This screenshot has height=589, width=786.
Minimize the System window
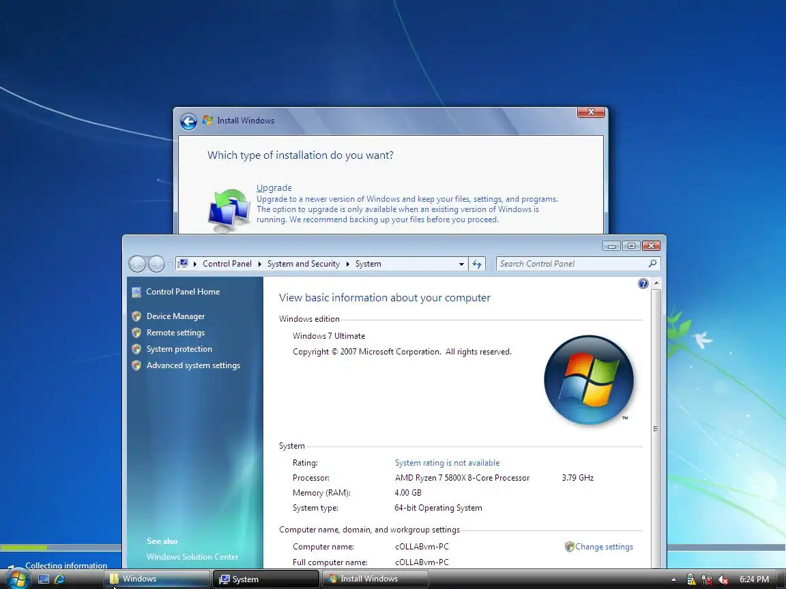click(x=611, y=246)
